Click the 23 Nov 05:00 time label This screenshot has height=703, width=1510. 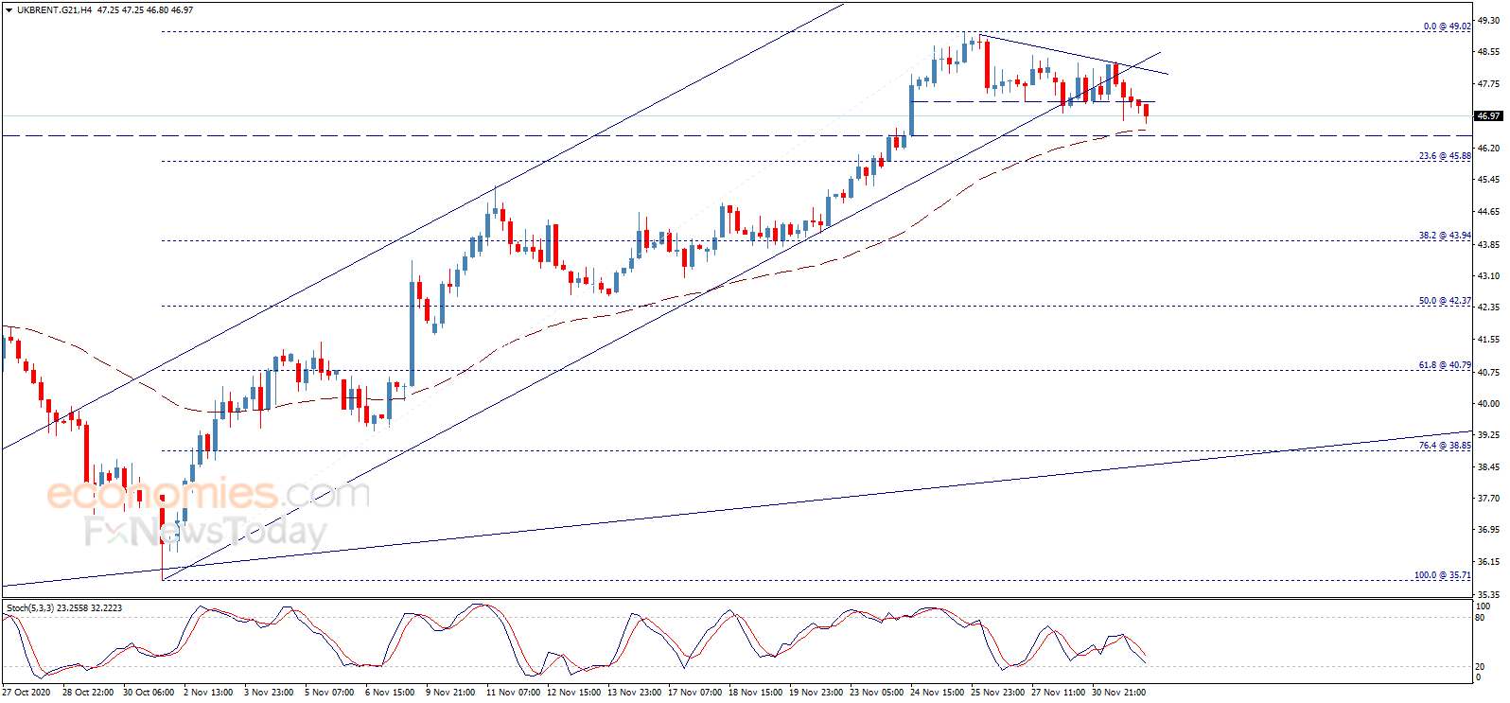tap(876, 693)
